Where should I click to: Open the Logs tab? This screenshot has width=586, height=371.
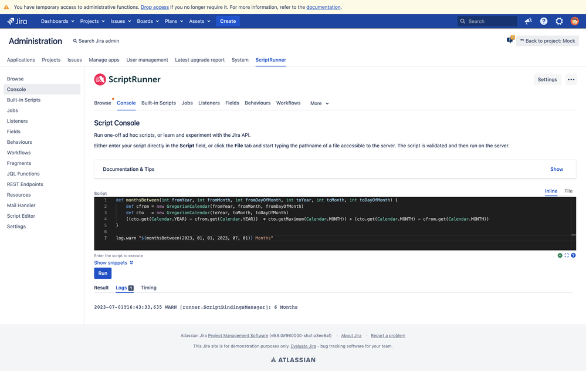click(x=124, y=288)
